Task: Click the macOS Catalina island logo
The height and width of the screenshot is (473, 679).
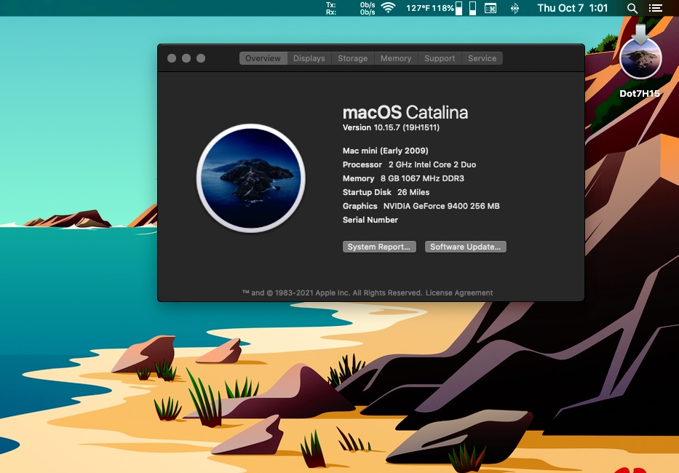Action: (x=251, y=178)
